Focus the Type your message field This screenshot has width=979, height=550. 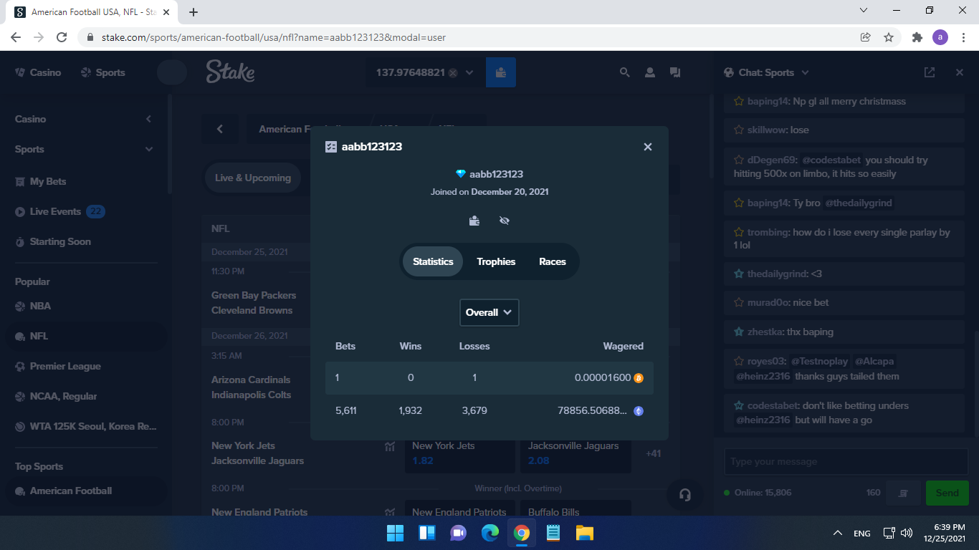846,462
